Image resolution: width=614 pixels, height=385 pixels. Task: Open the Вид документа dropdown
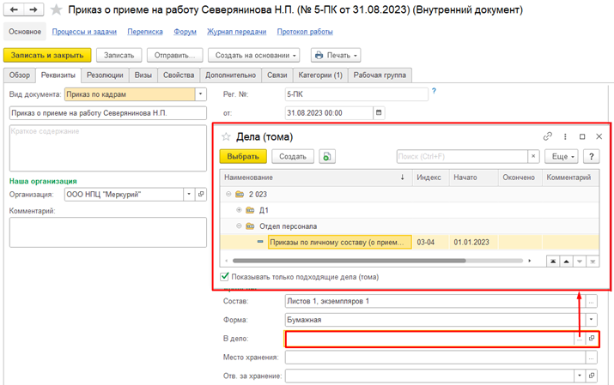click(200, 94)
